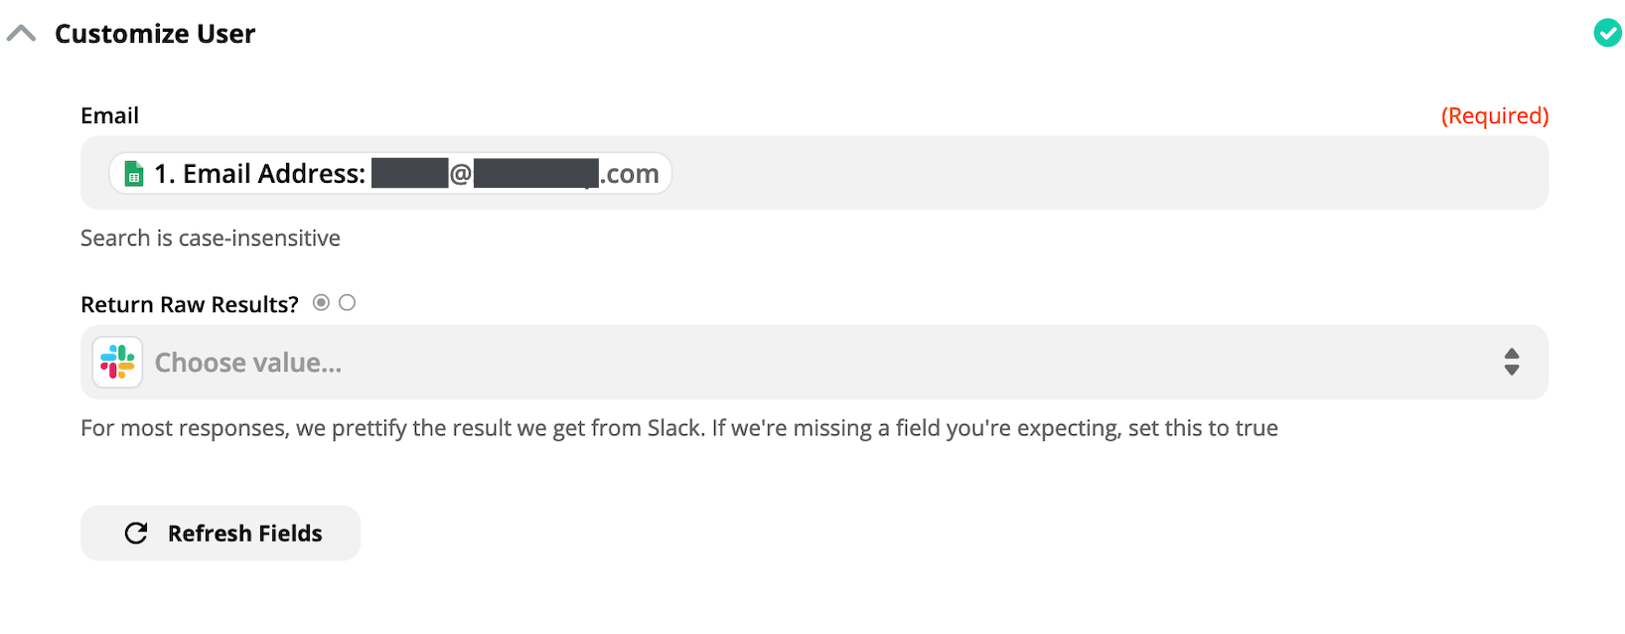Click the circular refresh arrow icon

(x=136, y=534)
